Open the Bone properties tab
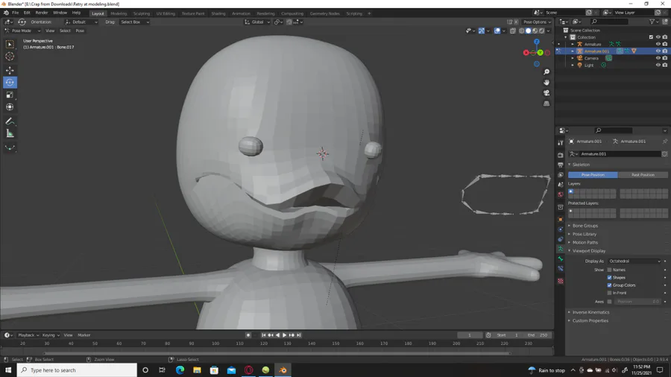This screenshot has height=377, width=671. 561,259
